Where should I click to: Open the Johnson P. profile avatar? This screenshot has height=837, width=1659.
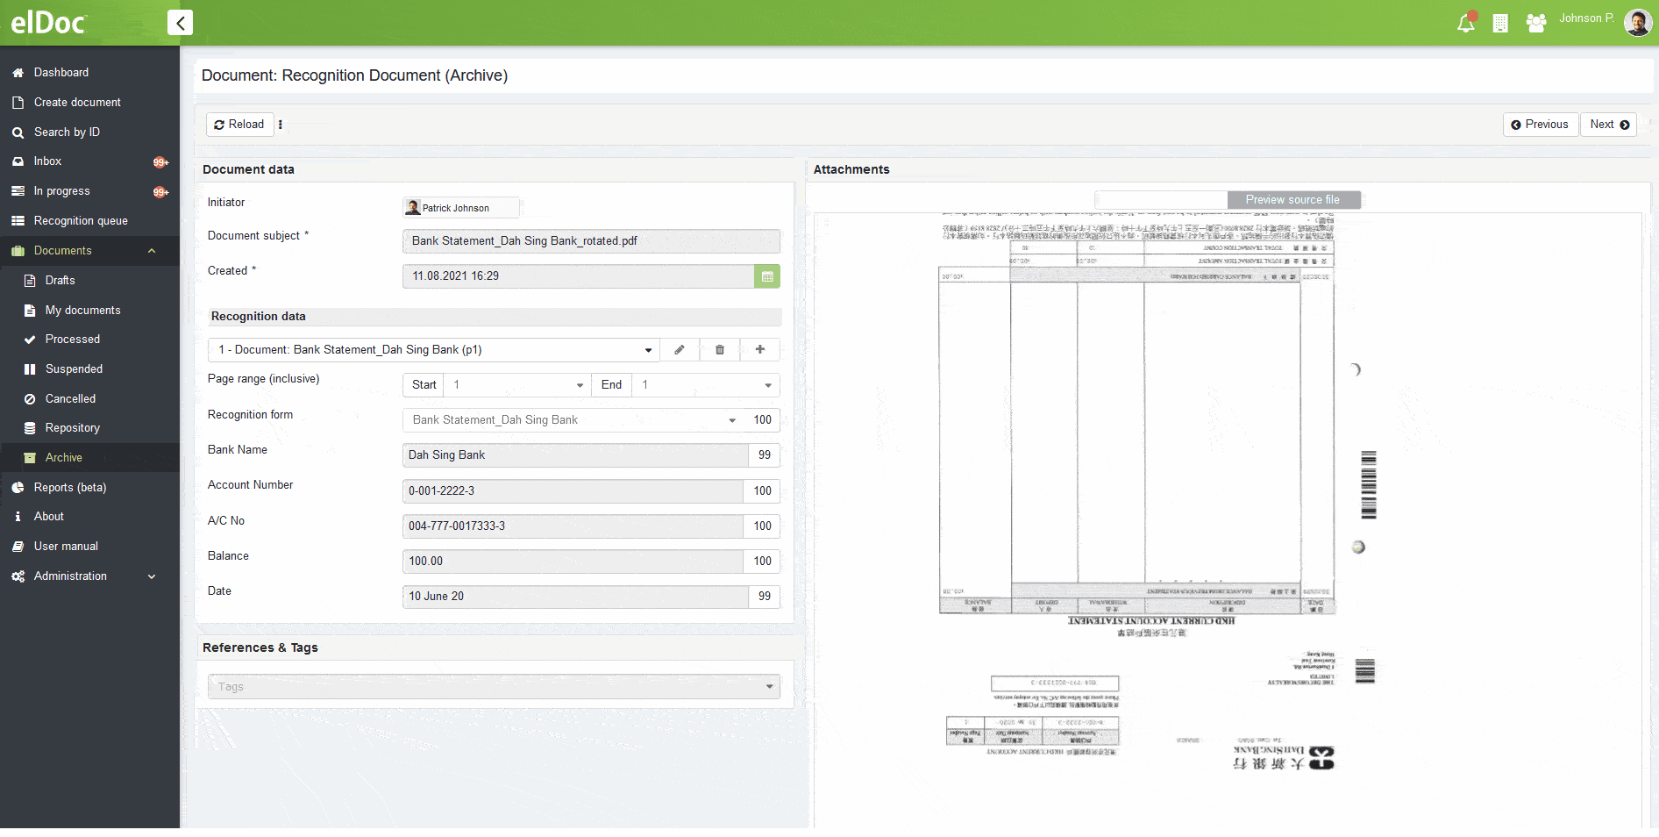1638,22
